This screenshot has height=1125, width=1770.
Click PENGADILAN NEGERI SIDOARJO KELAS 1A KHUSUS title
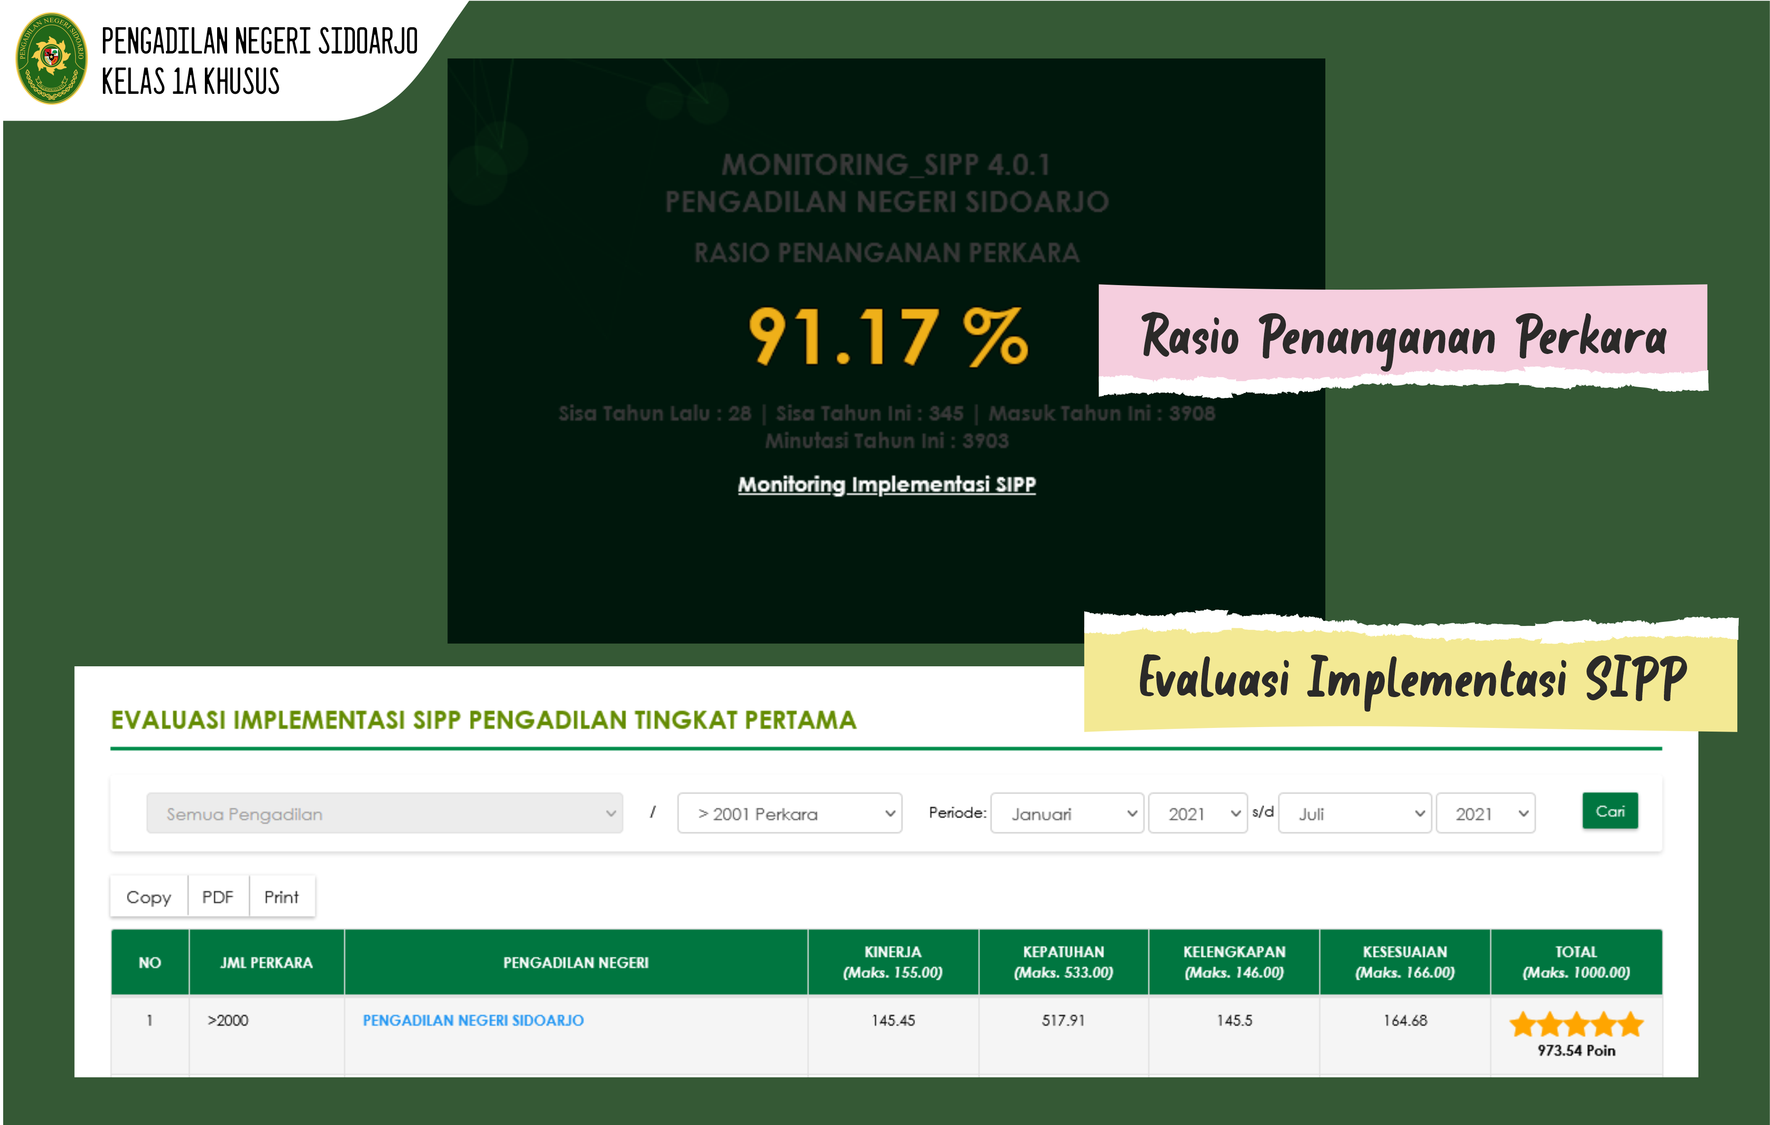pos(259,61)
